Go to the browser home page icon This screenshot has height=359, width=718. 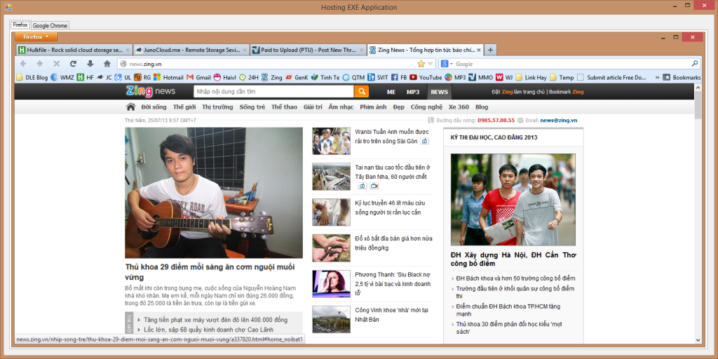(x=107, y=64)
